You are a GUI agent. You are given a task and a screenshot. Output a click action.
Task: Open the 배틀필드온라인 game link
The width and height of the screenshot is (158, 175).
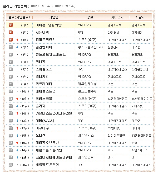[x=47, y=165]
